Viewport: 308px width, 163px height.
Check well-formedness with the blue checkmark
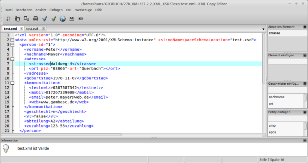point(44,18)
